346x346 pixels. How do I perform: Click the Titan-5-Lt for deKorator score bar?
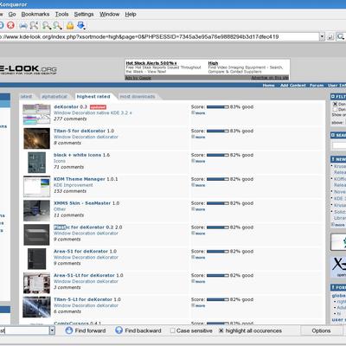[x=218, y=299]
